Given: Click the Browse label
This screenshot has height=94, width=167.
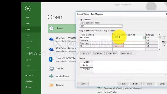Looking at the screenshot, I should 60,85.
